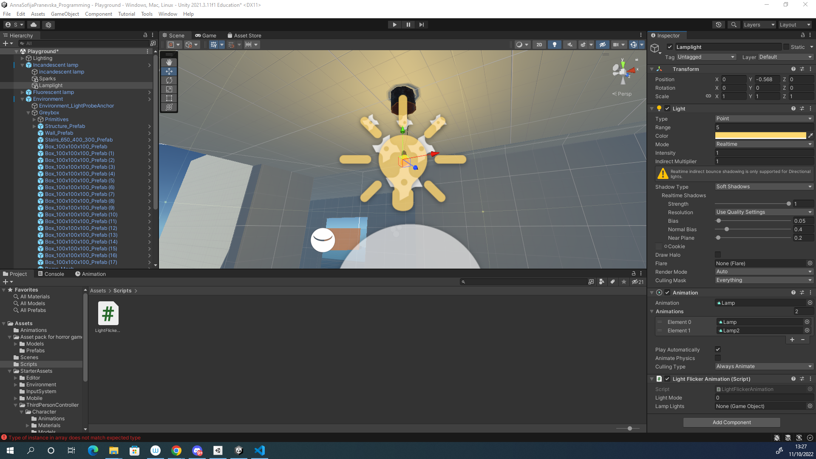This screenshot has width=816, height=459.
Task: Click the Step frame button
Action: 421,25
